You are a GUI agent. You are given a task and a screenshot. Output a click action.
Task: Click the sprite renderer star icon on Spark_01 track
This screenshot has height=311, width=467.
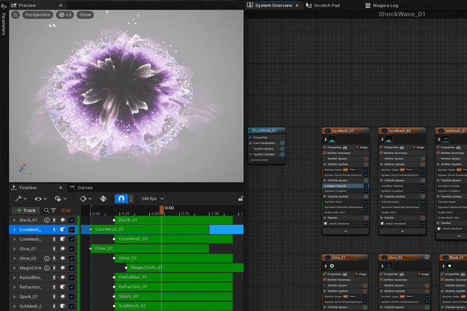click(x=63, y=297)
